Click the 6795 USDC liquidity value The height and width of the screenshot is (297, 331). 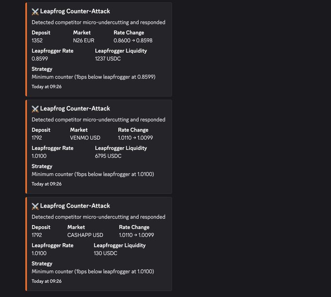click(108, 156)
